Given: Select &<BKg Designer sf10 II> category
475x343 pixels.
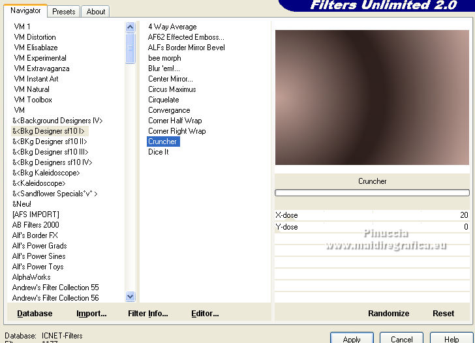Looking at the screenshot, I should tap(50, 142).
